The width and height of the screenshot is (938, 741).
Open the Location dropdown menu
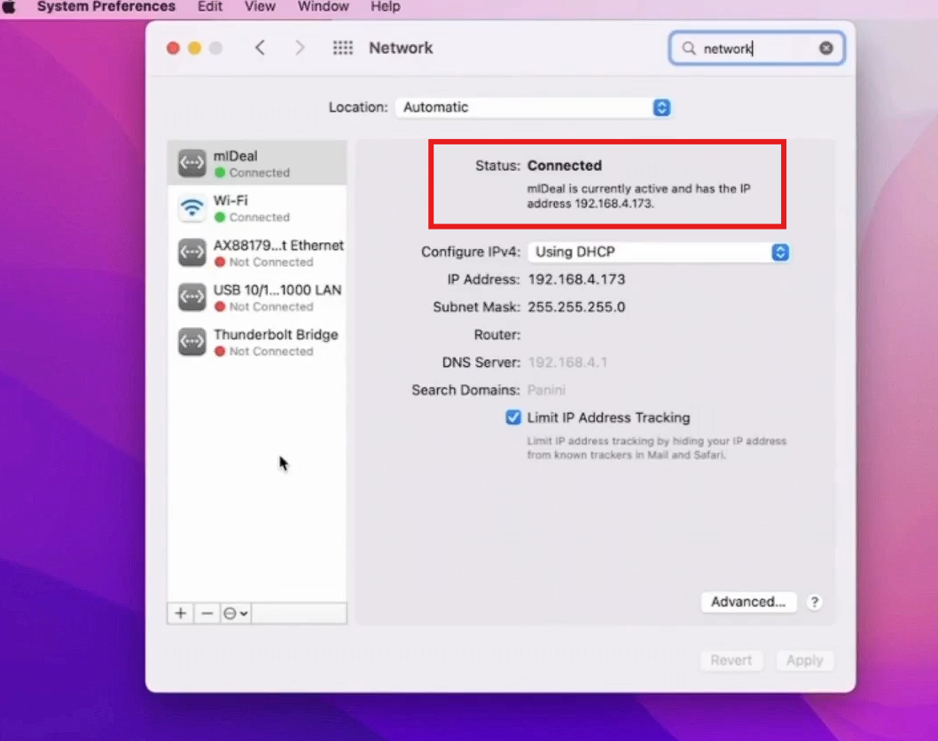[533, 107]
